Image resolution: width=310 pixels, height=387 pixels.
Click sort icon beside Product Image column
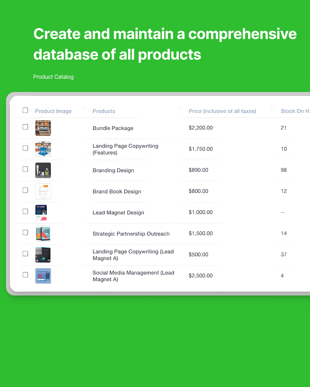[x=84, y=108]
